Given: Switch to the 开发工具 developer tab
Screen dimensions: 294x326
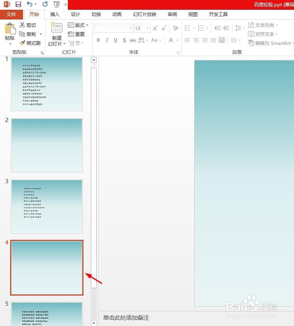Looking at the screenshot, I should [x=218, y=14].
